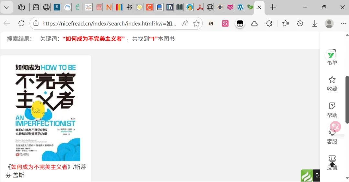
Task: View site information lock icon
Action: (36, 23)
